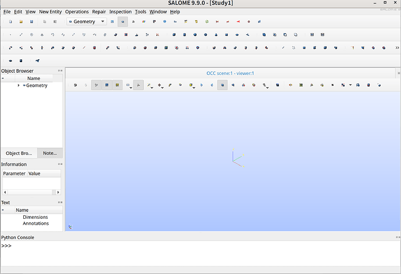Click the arrow-shaped icon in bottom toolbar row
Image resolution: width=401 pixels, height=274 pixels.
pyautogui.click(x=37, y=61)
